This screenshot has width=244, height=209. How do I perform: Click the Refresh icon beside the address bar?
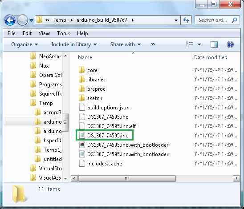point(186,20)
